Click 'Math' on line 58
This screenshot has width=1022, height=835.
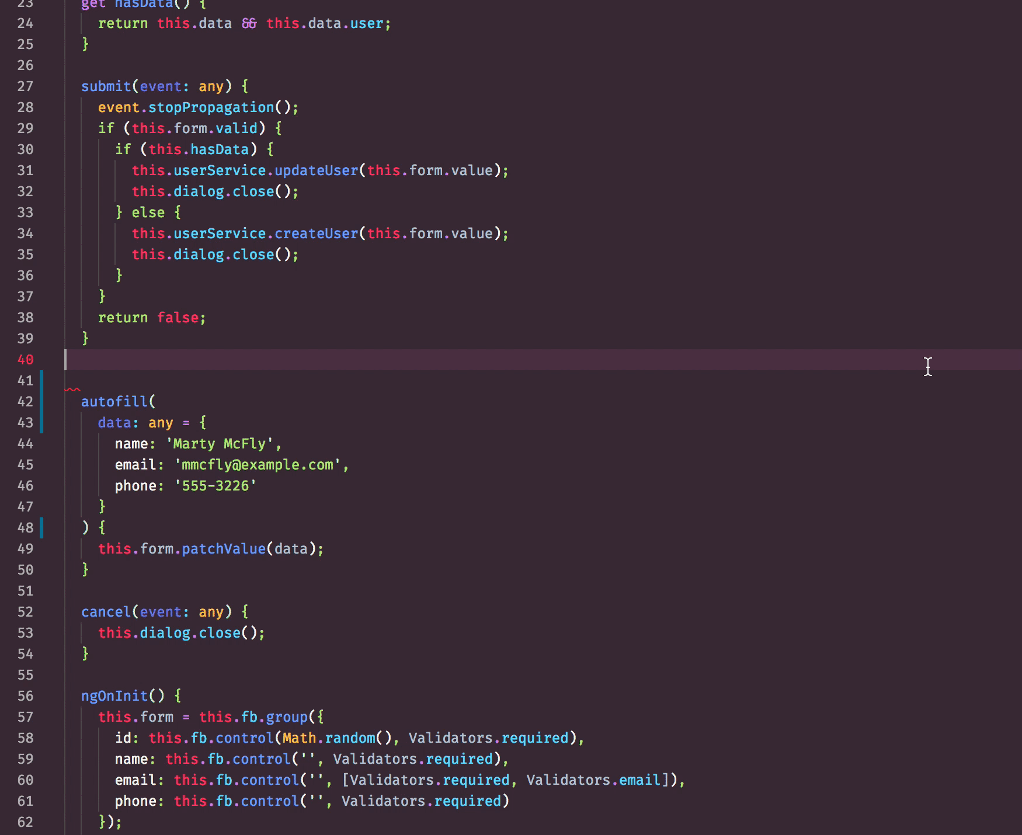point(300,738)
